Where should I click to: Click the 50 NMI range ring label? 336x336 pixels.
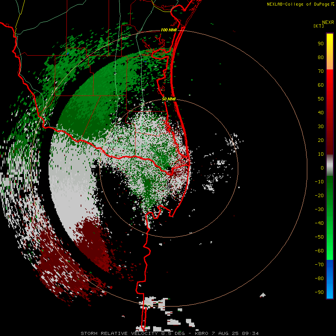click(x=169, y=99)
